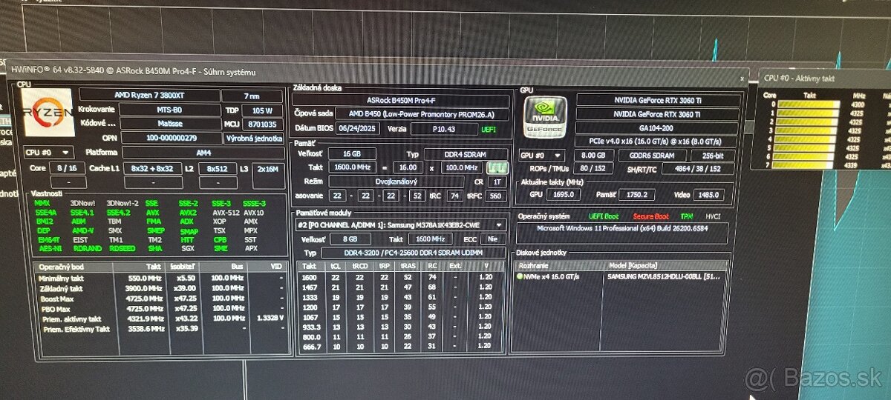Image resolution: width=891 pixels, height=400 pixels.
Task: Click the 1467 row in memory timings table
Action: [x=401, y=286]
